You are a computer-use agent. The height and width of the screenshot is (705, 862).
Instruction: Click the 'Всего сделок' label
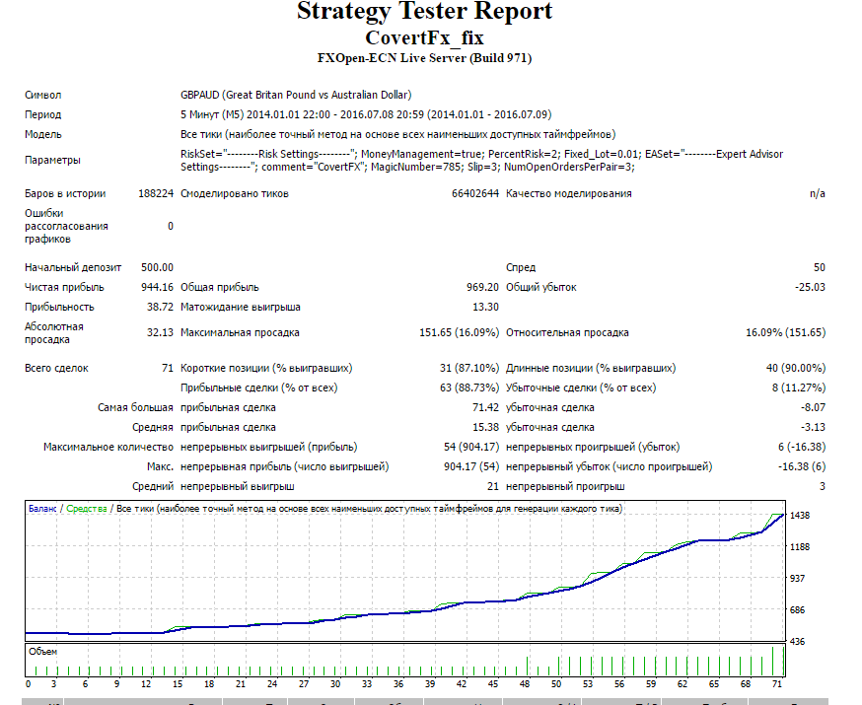56,368
